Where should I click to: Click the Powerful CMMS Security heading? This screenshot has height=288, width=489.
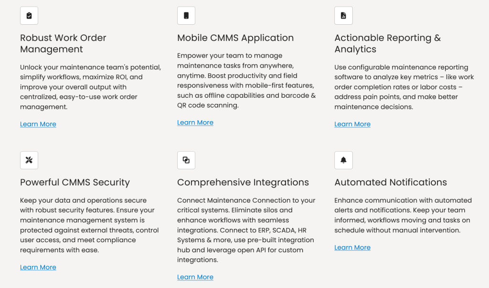(75, 182)
